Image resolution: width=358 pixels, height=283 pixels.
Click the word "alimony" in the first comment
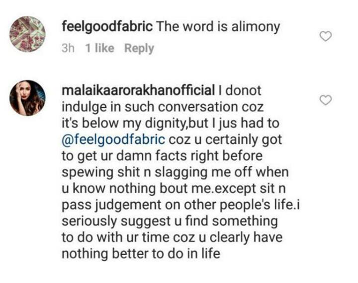tap(256, 27)
